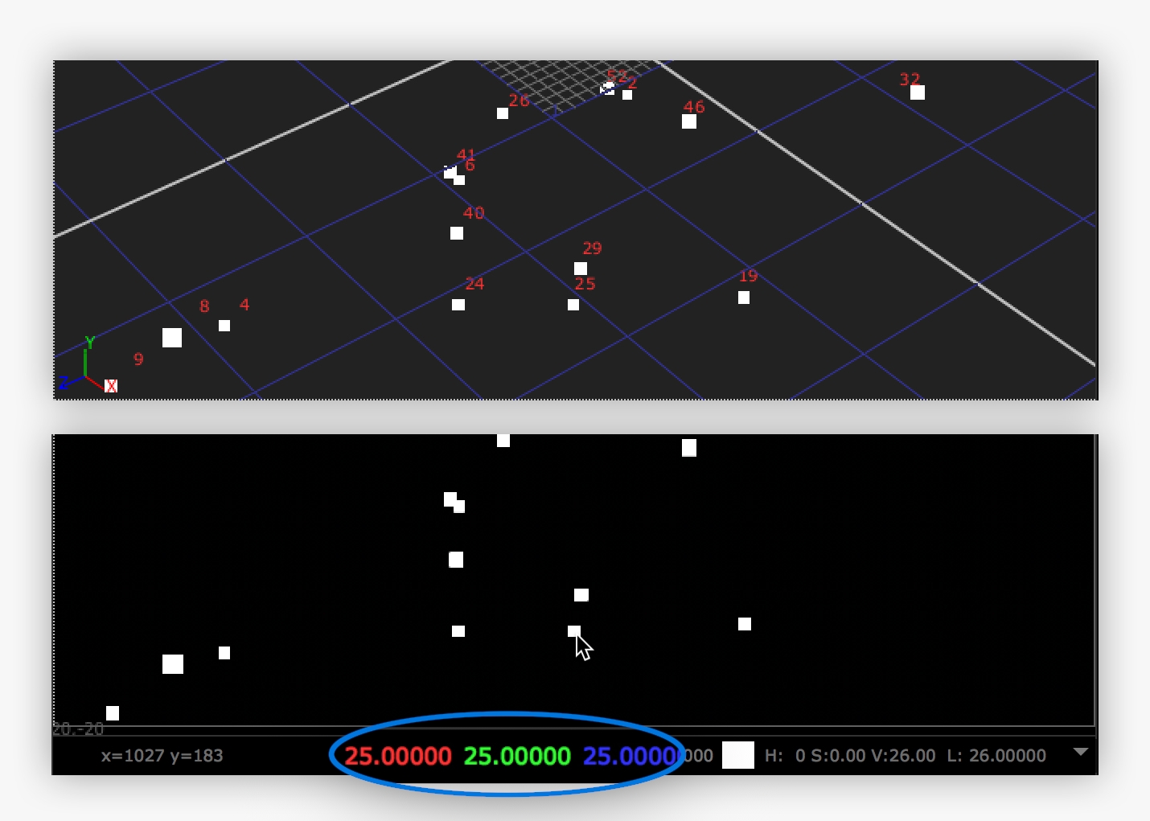Select point marker 25
Screen dimensions: 1150x821
coord(573,304)
